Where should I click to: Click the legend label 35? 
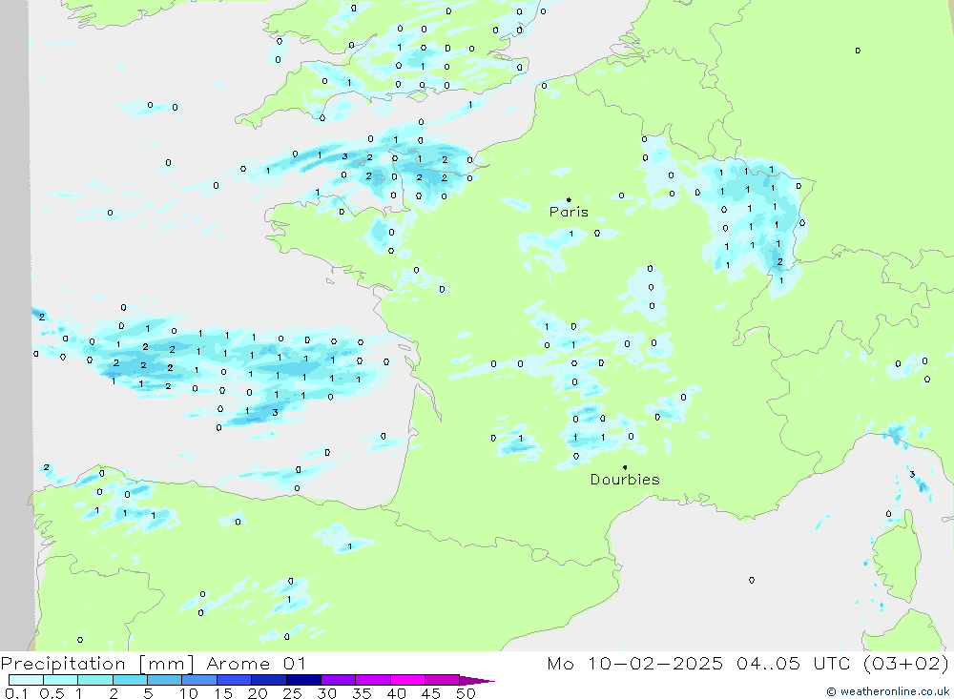pos(362,693)
